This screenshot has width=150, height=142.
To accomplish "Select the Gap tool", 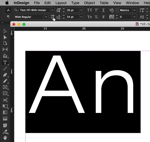I will tap(5, 49).
